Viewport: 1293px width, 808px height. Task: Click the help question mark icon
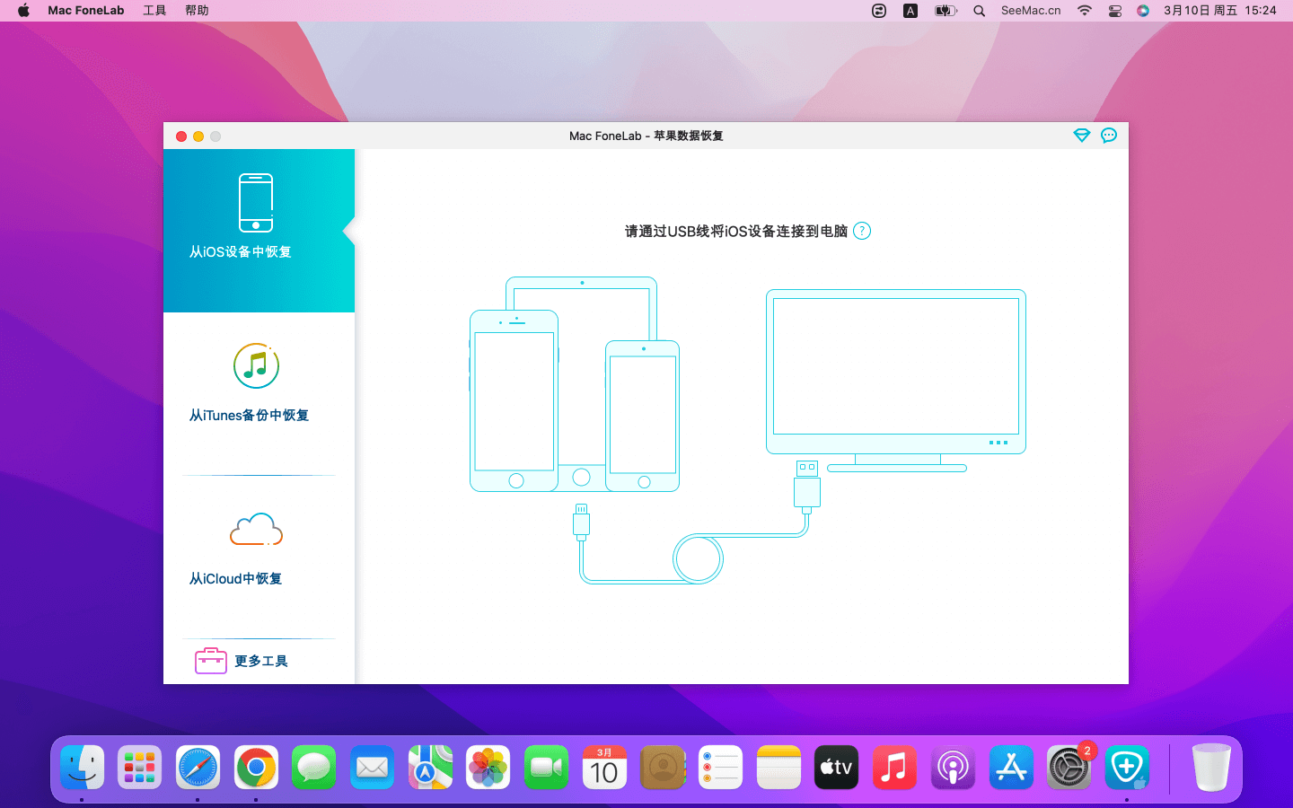(862, 231)
